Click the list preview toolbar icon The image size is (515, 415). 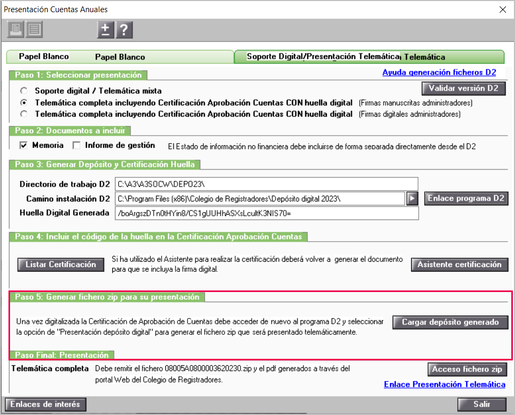[34, 30]
